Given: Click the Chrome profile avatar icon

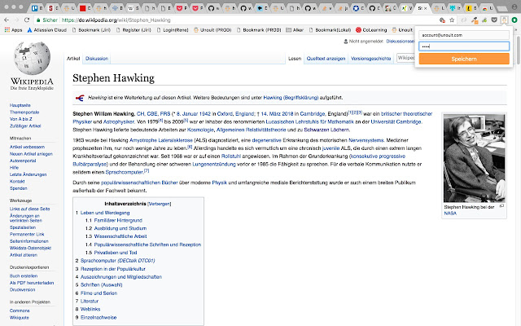Looking at the screenshot, I should click(x=514, y=7).
